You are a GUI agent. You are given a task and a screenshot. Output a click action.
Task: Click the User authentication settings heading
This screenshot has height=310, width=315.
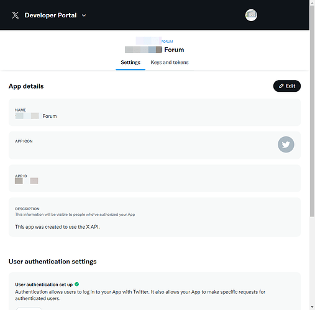pos(53,262)
